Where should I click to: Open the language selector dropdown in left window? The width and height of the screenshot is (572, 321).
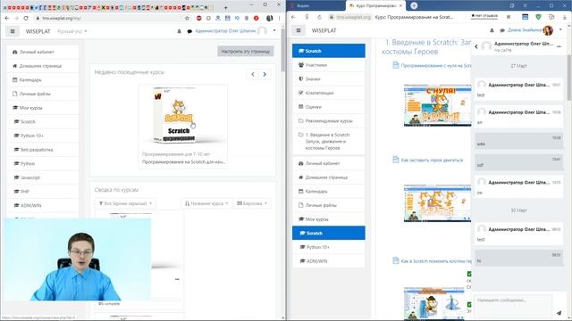[72, 31]
